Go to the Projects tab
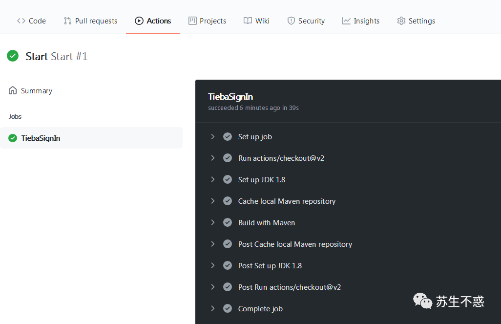Screen dimensions: 501x324 click(x=208, y=21)
